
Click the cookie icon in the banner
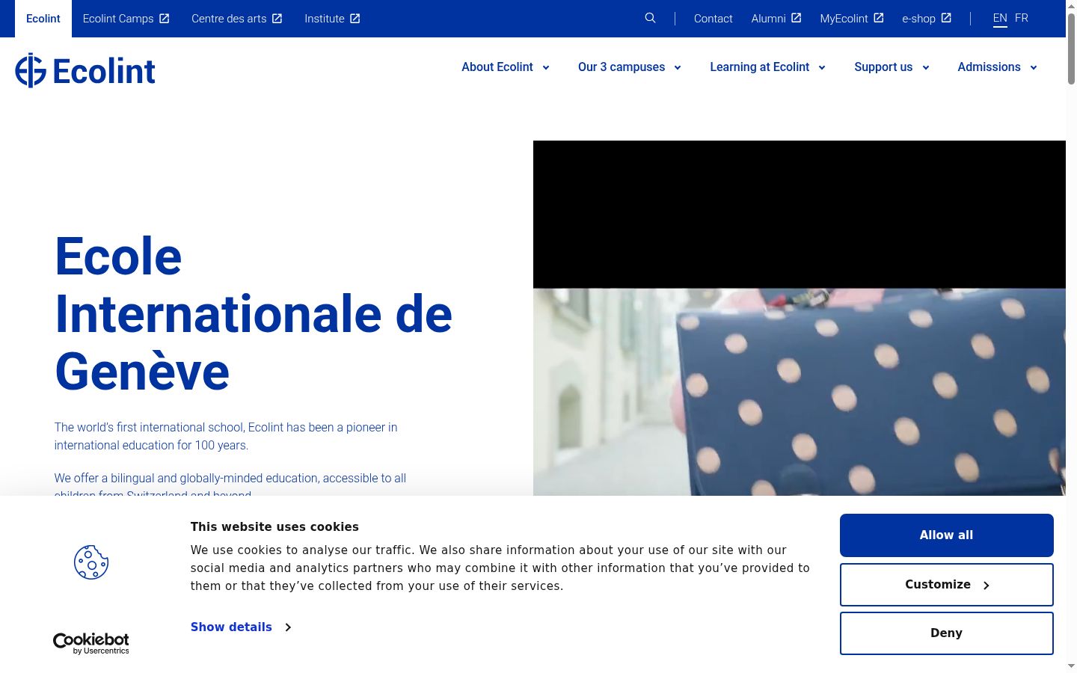tap(91, 562)
